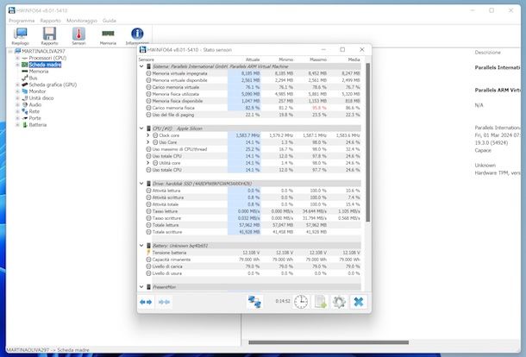The image size is (526, 357).
Task: Expand the Clock core sensor row
Action: click(x=148, y=135)
